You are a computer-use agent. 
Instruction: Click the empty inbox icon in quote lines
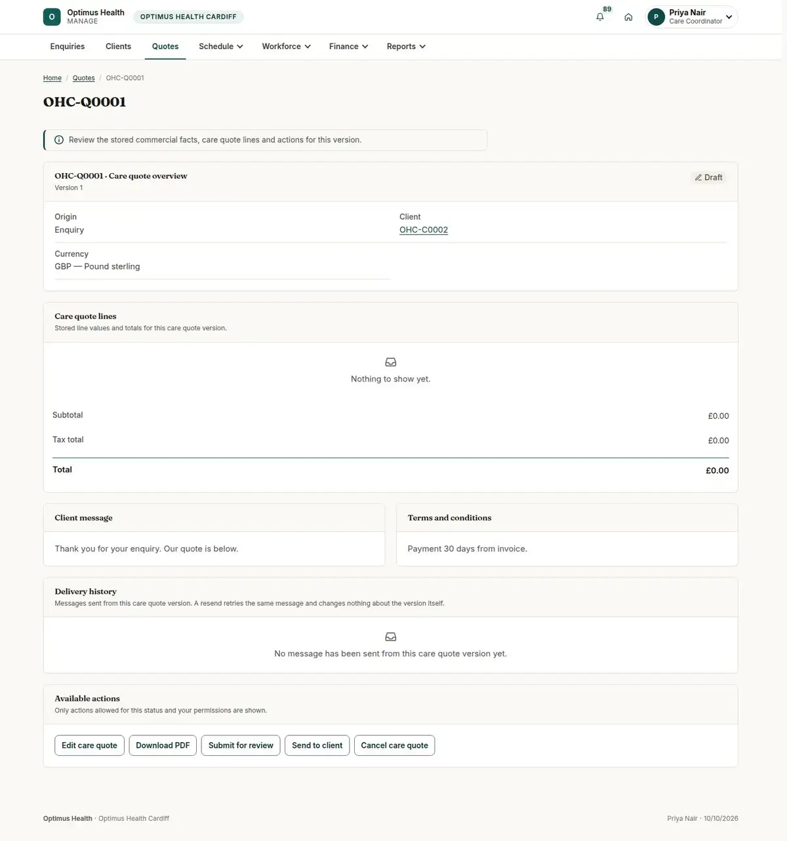pyautogui.click(x=391, y=362)
